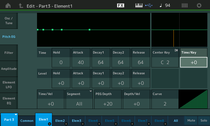
Task: Expand the Part 3 selector
Action: (9, 119)
